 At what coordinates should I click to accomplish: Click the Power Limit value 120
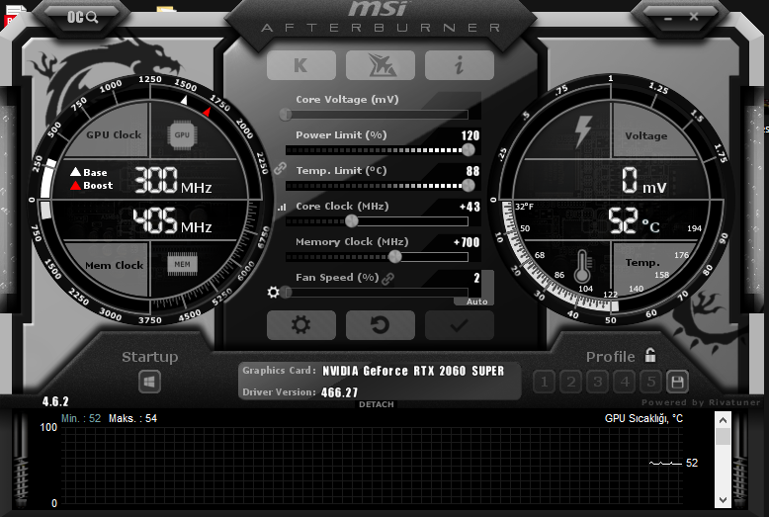coord(470,135)
